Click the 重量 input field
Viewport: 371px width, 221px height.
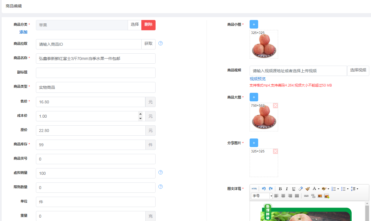tap(91, 216)
